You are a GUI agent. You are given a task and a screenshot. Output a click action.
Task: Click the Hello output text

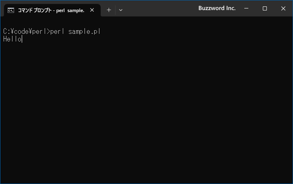coord(12,39)
